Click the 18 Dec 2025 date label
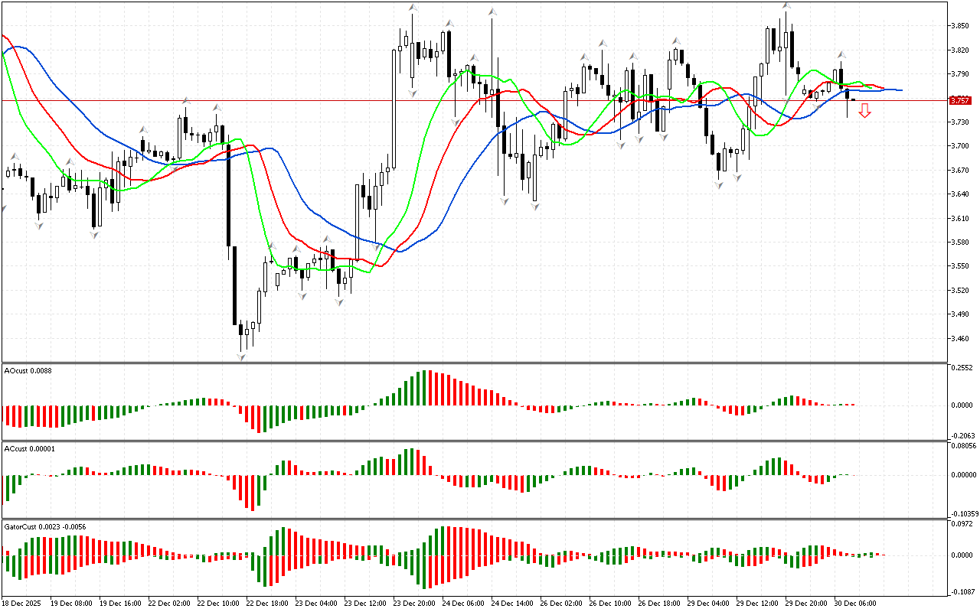Viewport: 980px width, 612px height. click(x=24, y=603)
